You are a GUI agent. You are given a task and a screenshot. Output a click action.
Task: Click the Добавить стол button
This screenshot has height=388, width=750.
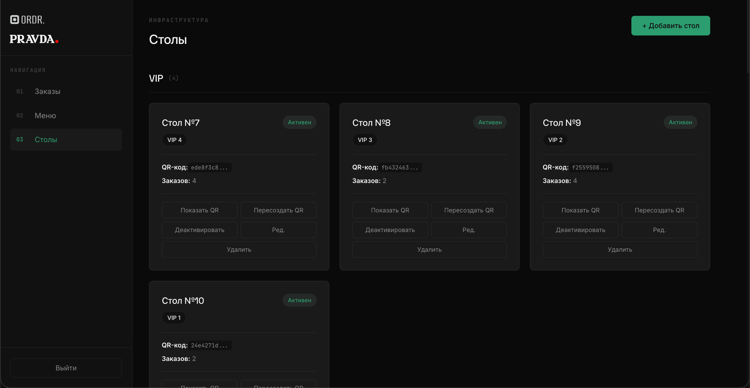[x=670, y=26]
